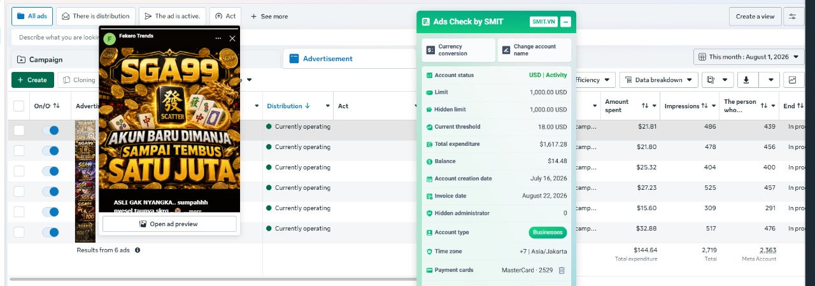Screen dimensions: 815x286
Task: Open the Distribution column menu arrow
Action: (328, 106)
